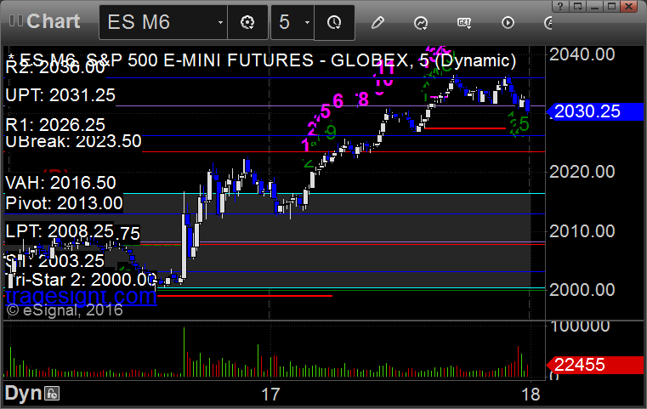Click the 100000 volume axis label
This screenshot has width=647, height=409.
(580, 327)
